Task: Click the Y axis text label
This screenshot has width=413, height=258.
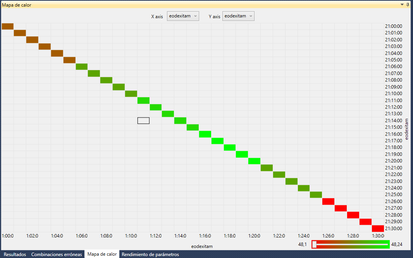Action: (214, 16)
